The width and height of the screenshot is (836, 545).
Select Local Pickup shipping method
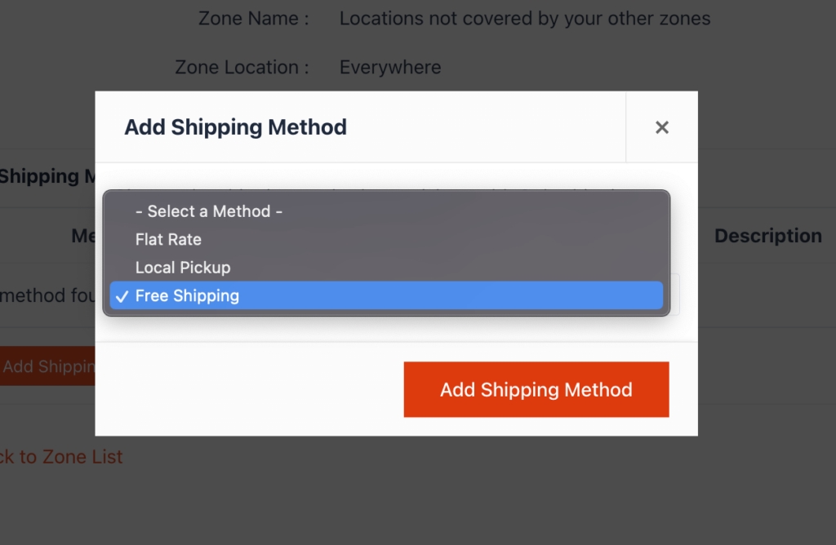(x=182, y=268)
